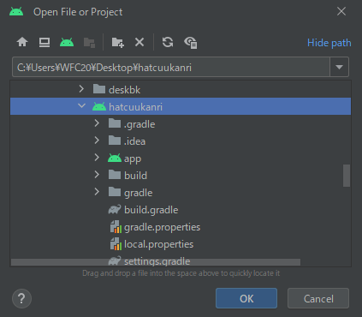Expand the app module folder
Viewport: 362px width, 317px height.
pyautogui.click(x=97, y=158)
